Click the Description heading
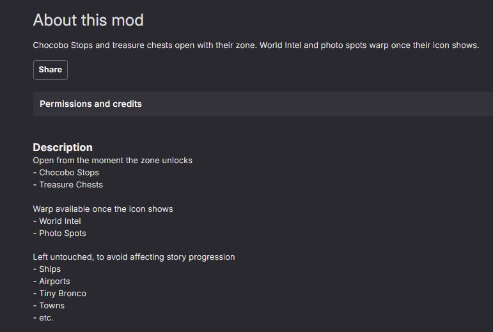 coord(63,148)
